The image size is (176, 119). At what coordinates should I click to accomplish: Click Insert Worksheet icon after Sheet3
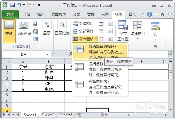(x=80, y=115)
